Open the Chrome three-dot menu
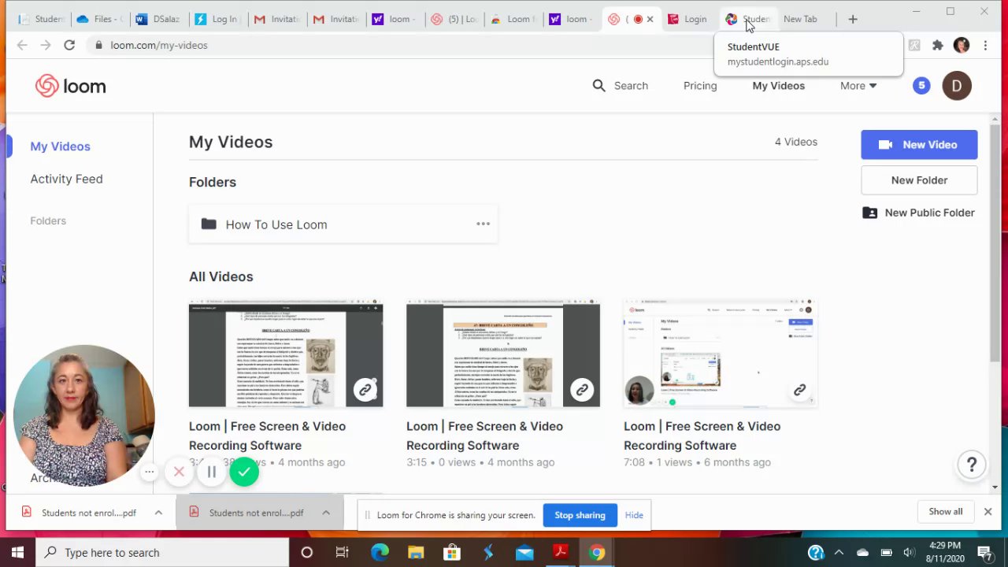This screenshot has height=567, width=1008. point(985,45)
